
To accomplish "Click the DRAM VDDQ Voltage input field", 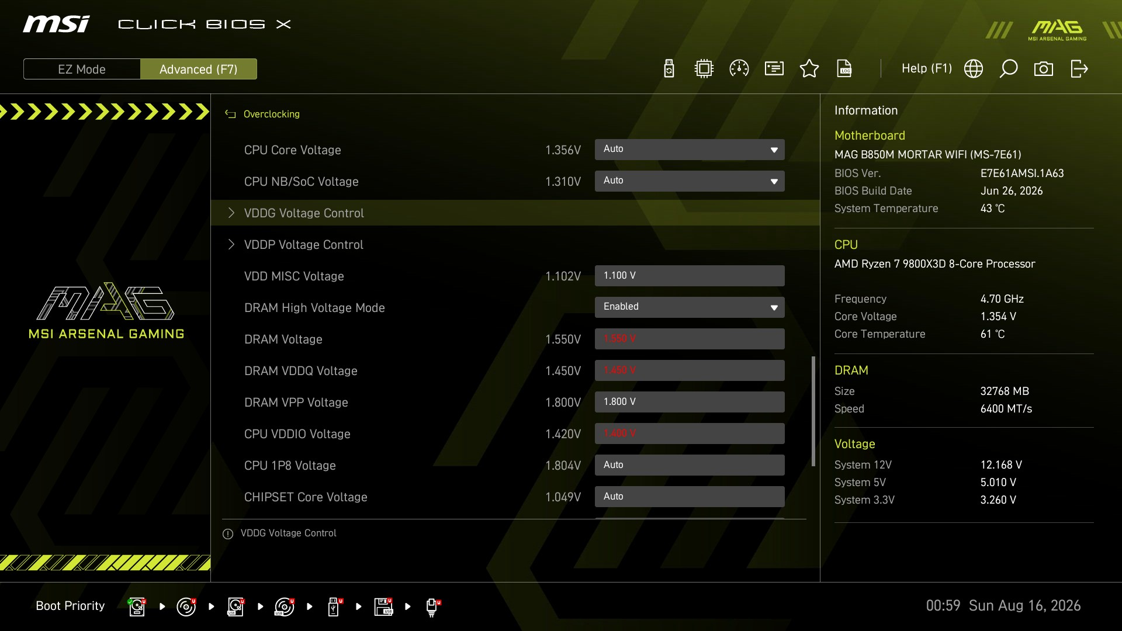I will (x=690, y=370).
